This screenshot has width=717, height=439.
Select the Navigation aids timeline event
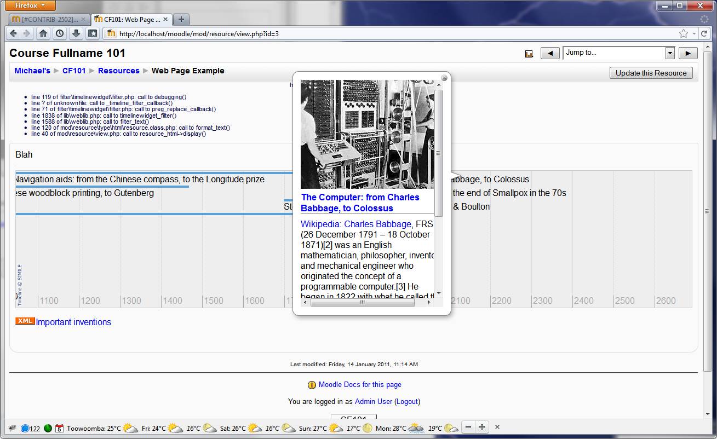tap(140, 179)
